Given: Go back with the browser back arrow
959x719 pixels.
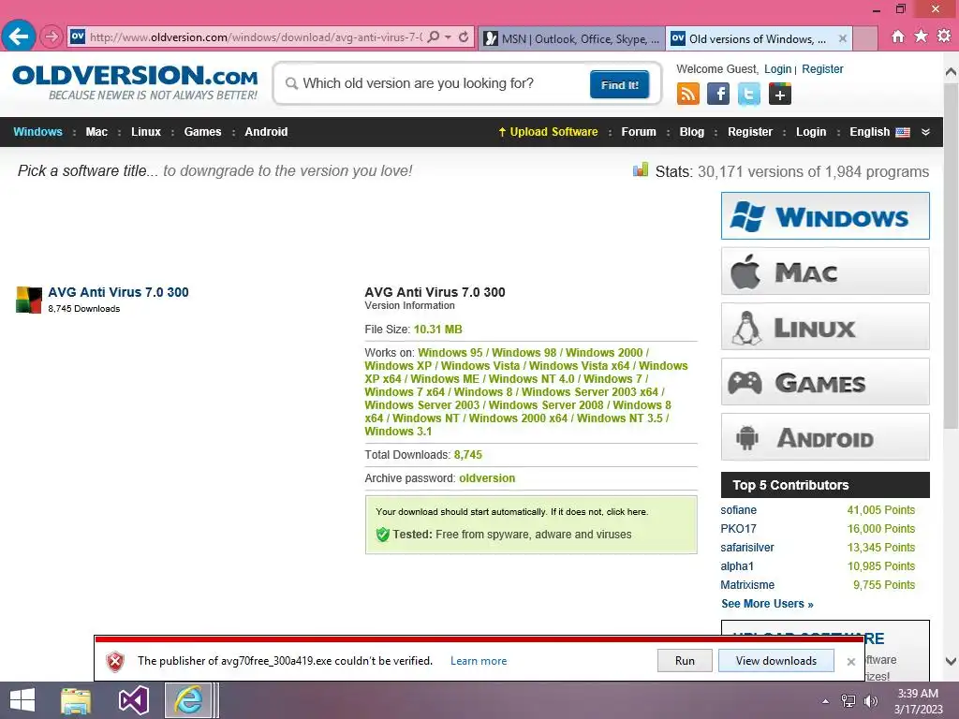Looking at the screenshot, I should pyautogui.click(x=19, y=37).
